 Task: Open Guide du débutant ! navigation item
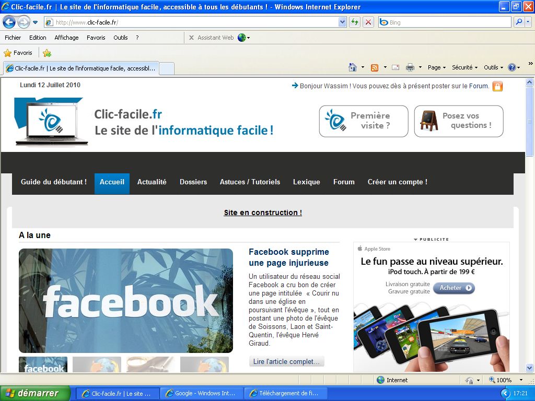point(54,182)
